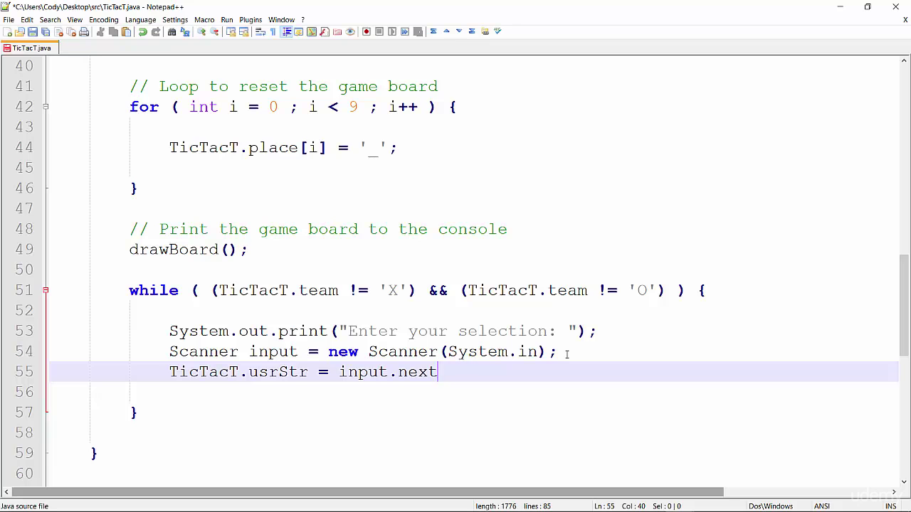Select the TicTacT.java tab

pos(29,48)
